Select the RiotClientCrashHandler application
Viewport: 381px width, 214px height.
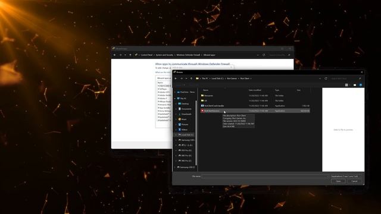coord(255,106)
